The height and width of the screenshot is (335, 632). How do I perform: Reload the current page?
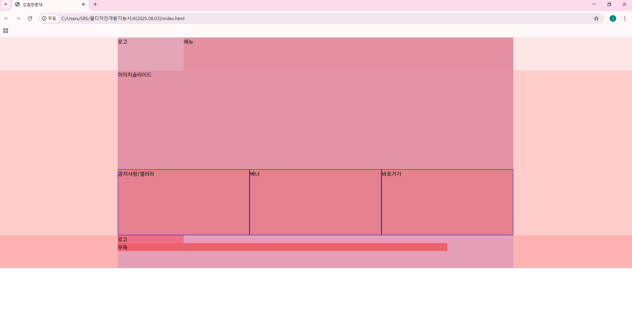pyautogui.click(x=30, y=18)
